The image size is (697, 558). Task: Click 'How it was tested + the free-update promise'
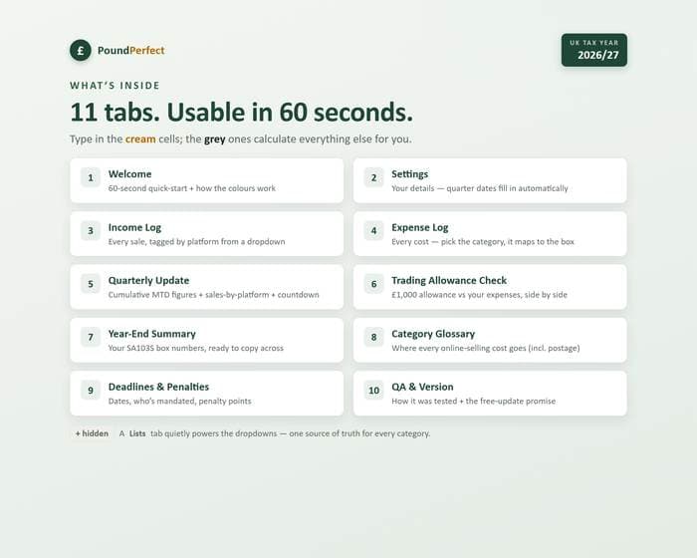coord(473,401)
